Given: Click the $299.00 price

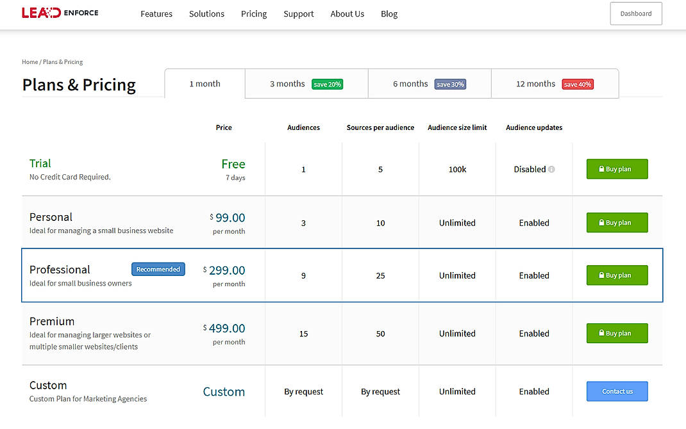Looking at the screenshot, I should [224, 270].
